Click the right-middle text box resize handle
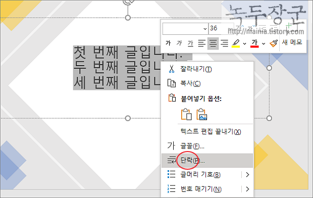The width and height of the screenshot is (313, 198). (x=269, y=68)
